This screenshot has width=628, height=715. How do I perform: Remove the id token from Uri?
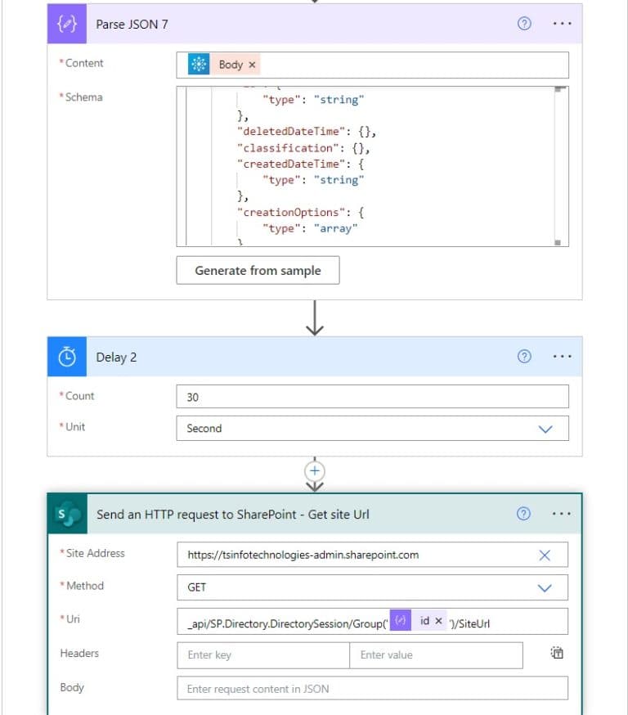pos(438,621)
